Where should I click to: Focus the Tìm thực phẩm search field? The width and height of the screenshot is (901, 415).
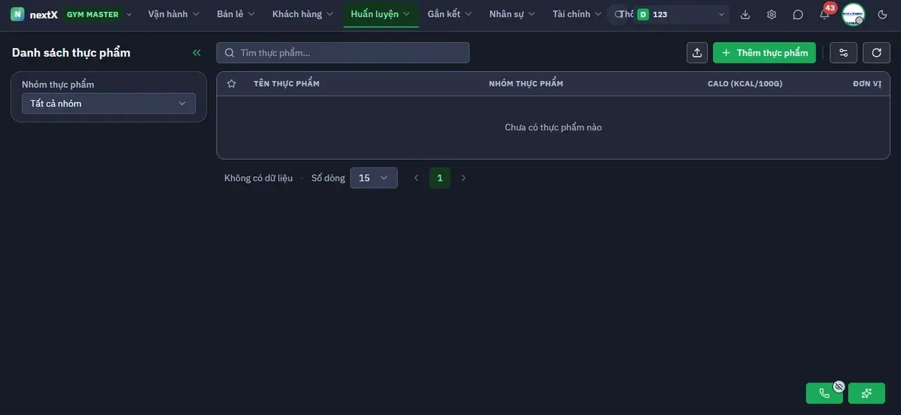click(343, 53)
